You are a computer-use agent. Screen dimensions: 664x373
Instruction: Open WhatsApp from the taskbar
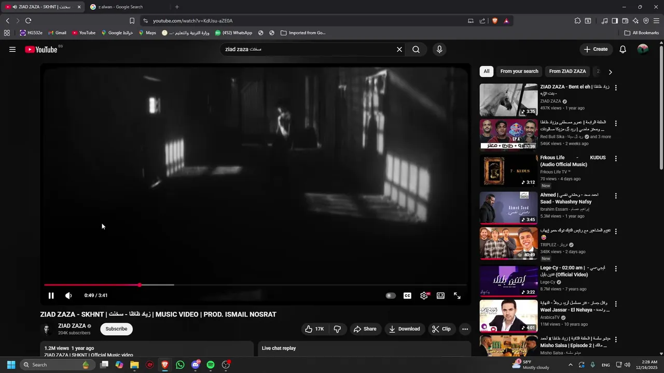(180, 365)
